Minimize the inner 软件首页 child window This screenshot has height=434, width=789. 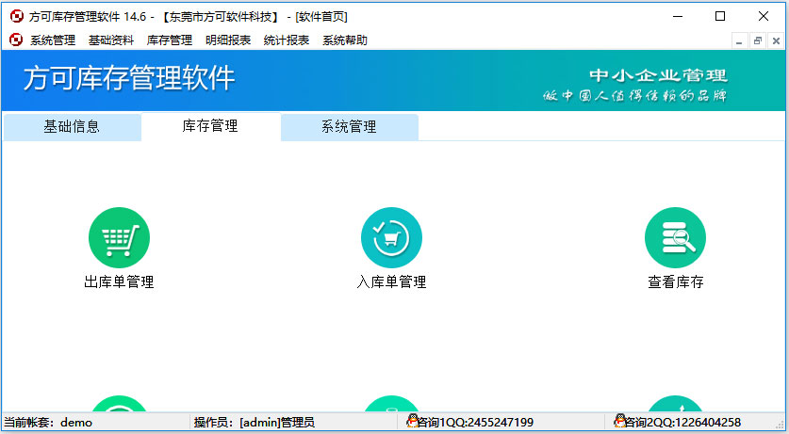[x=740, y=40]
